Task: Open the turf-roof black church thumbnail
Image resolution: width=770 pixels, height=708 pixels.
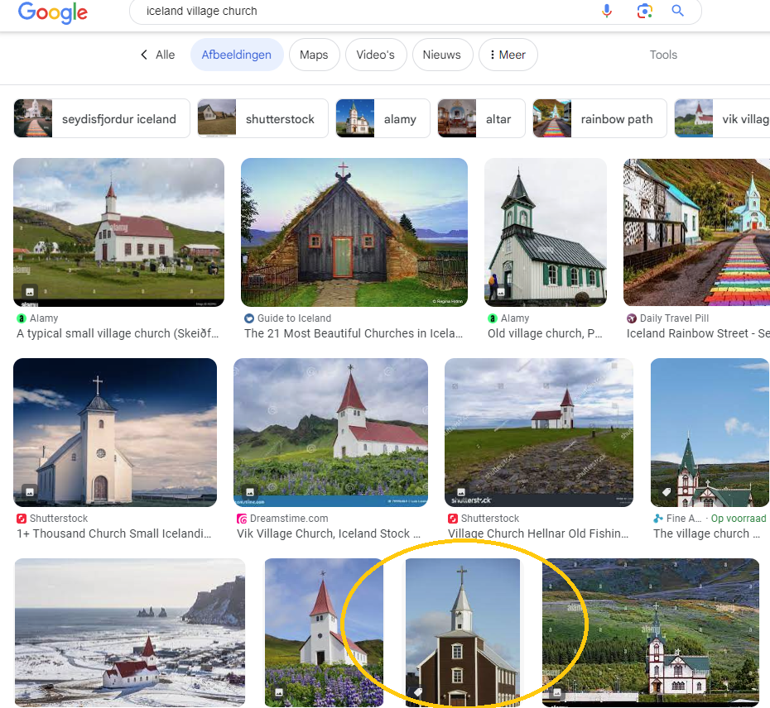Action: pyautogui.click(x=354, y=232)
